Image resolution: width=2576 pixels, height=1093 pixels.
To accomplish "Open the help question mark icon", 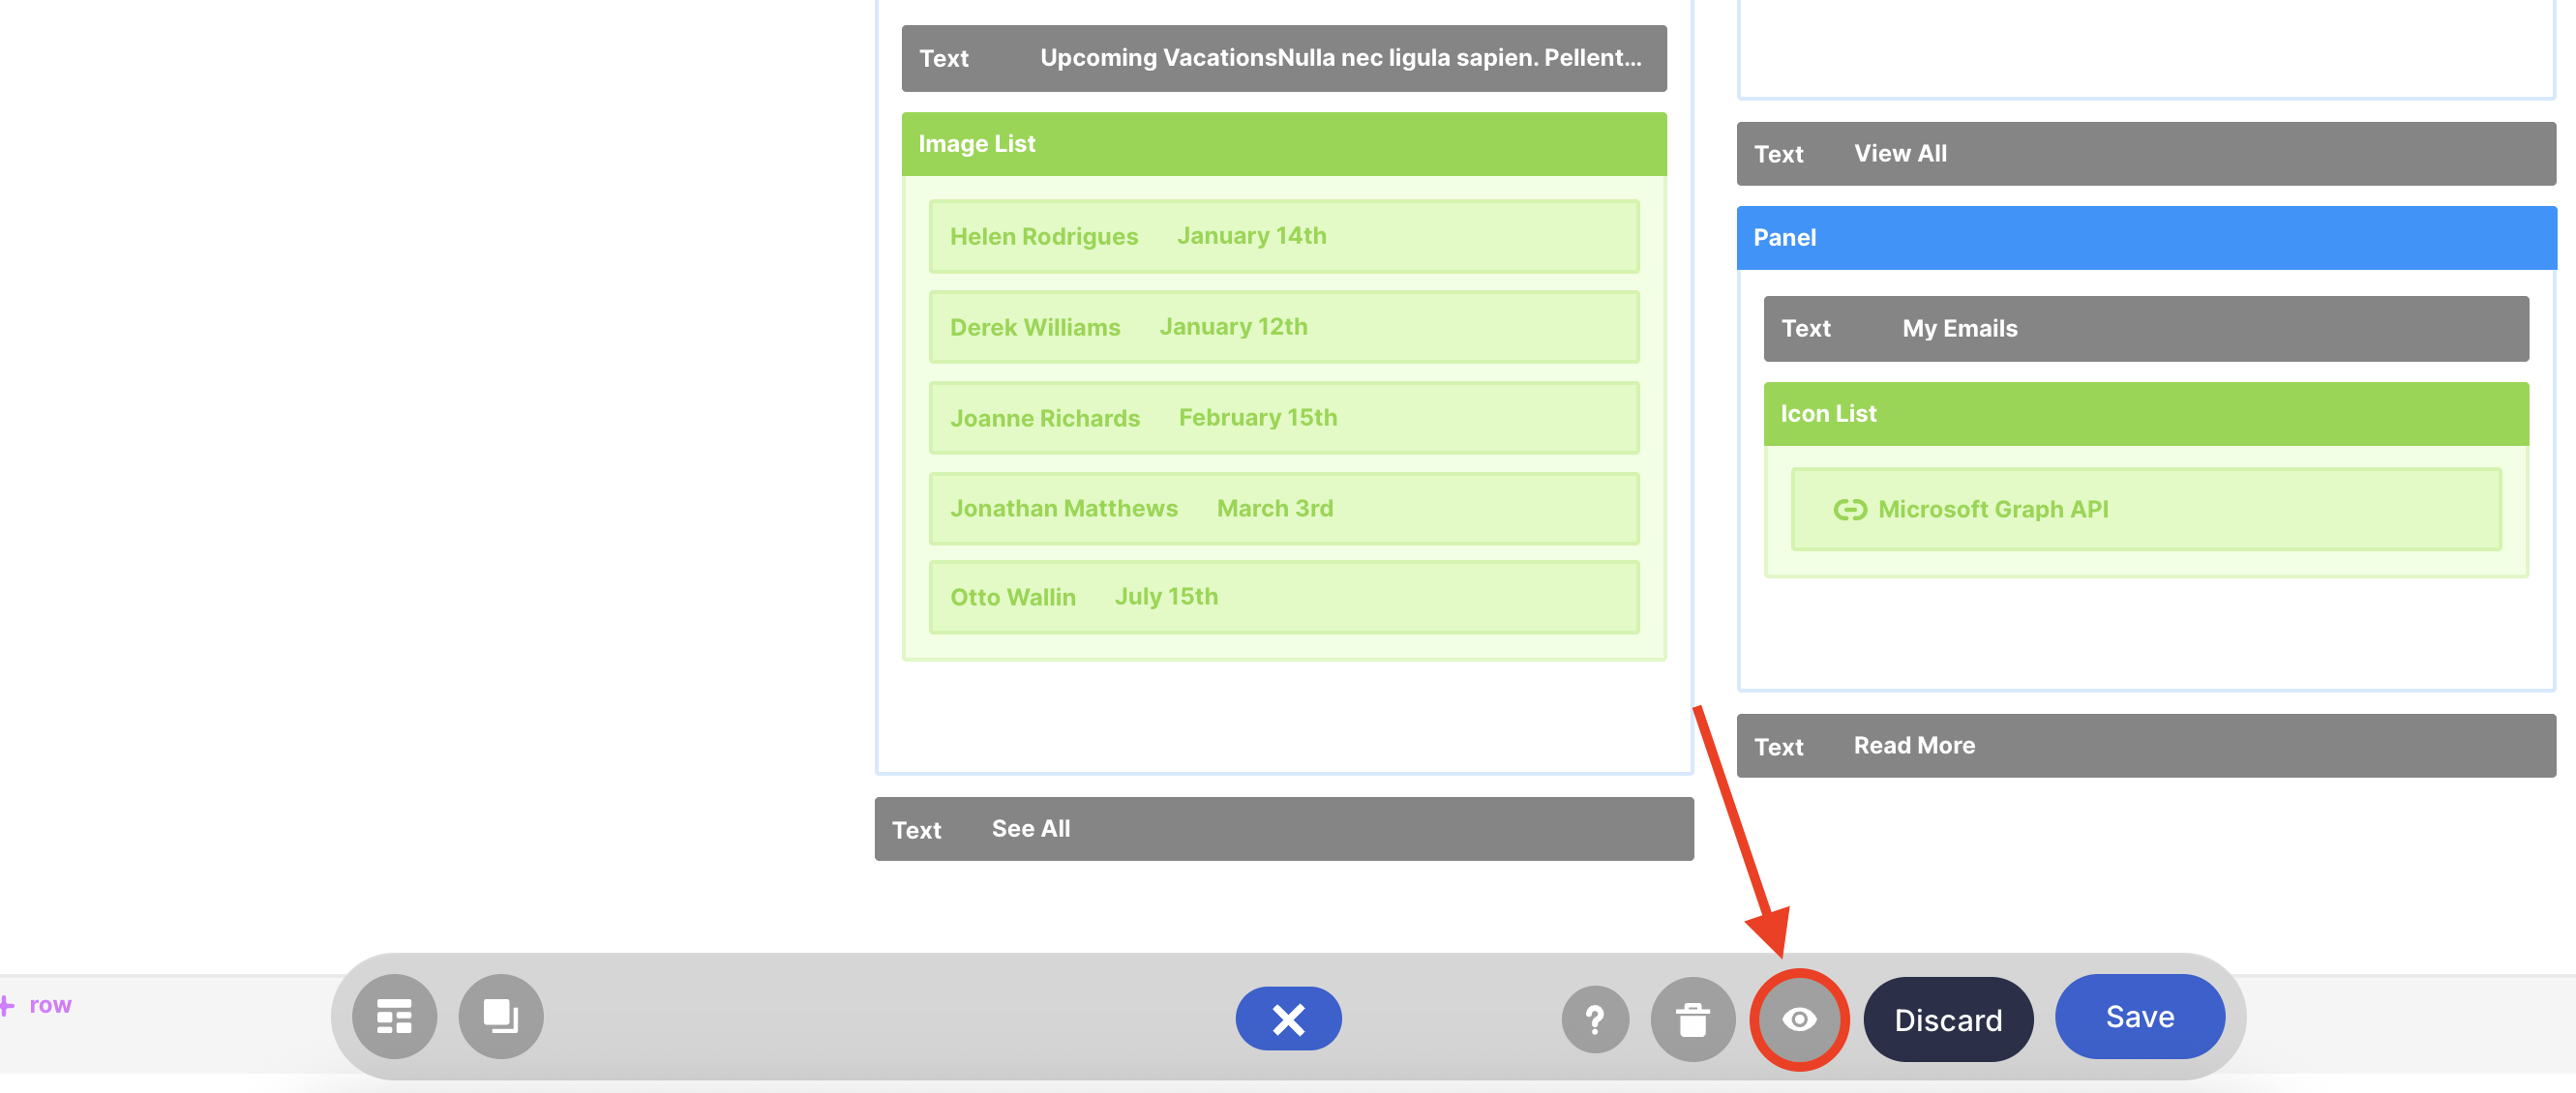I will [x=1595, y=1019].
